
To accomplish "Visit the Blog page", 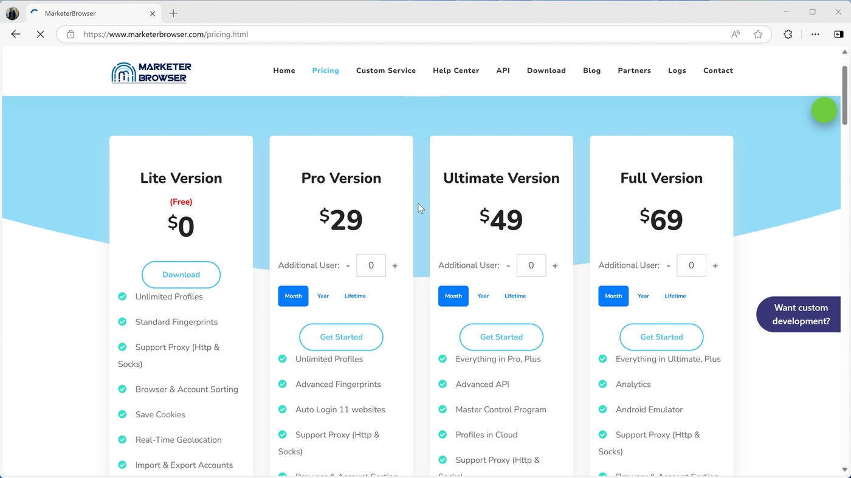I will point(591,70).
